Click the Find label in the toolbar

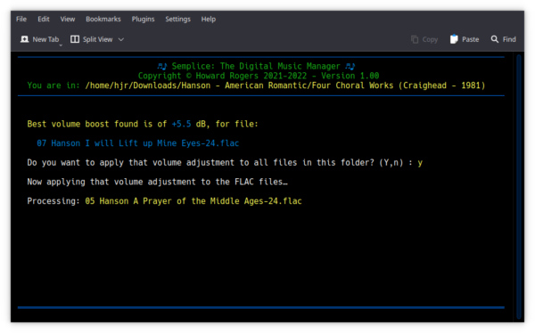509,39
